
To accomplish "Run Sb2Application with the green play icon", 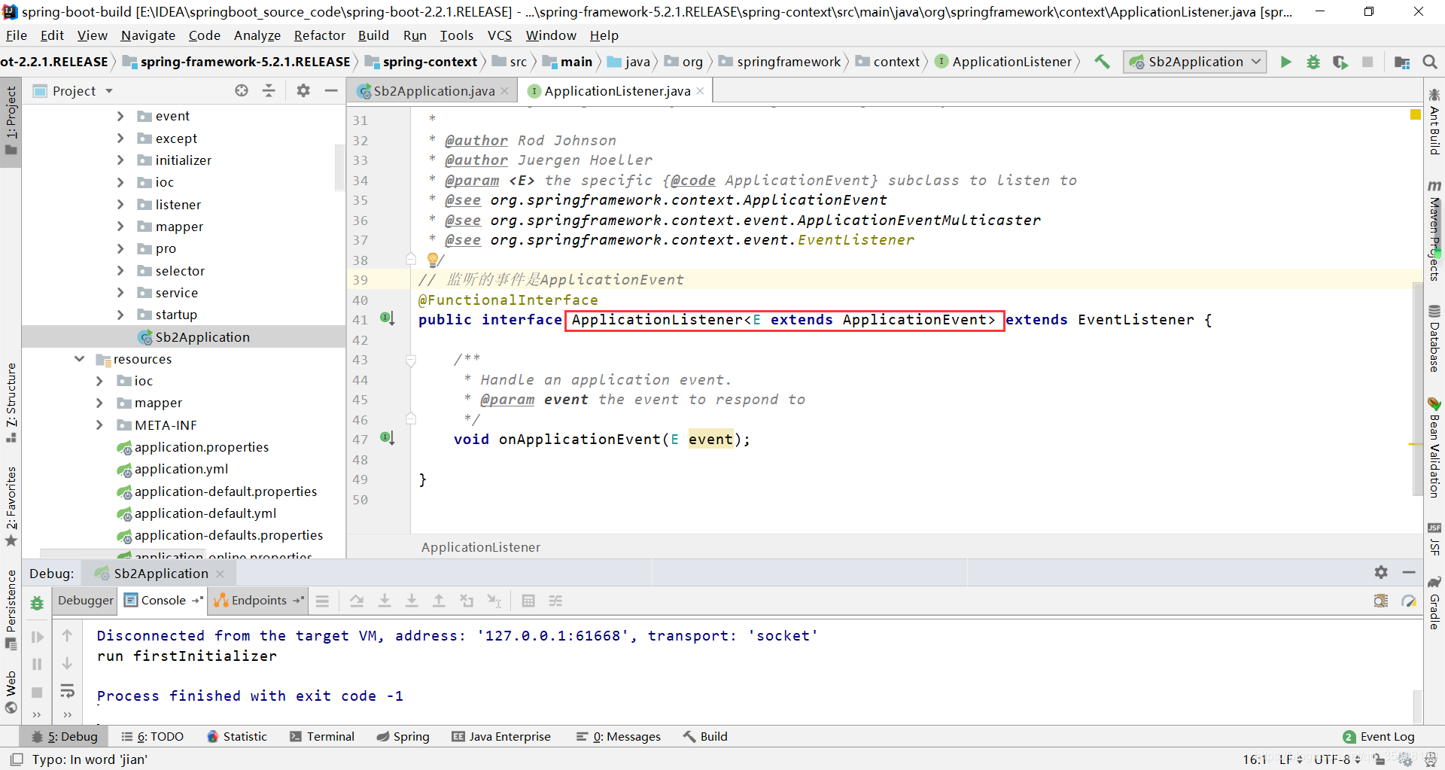I will tap(1286, 62).
